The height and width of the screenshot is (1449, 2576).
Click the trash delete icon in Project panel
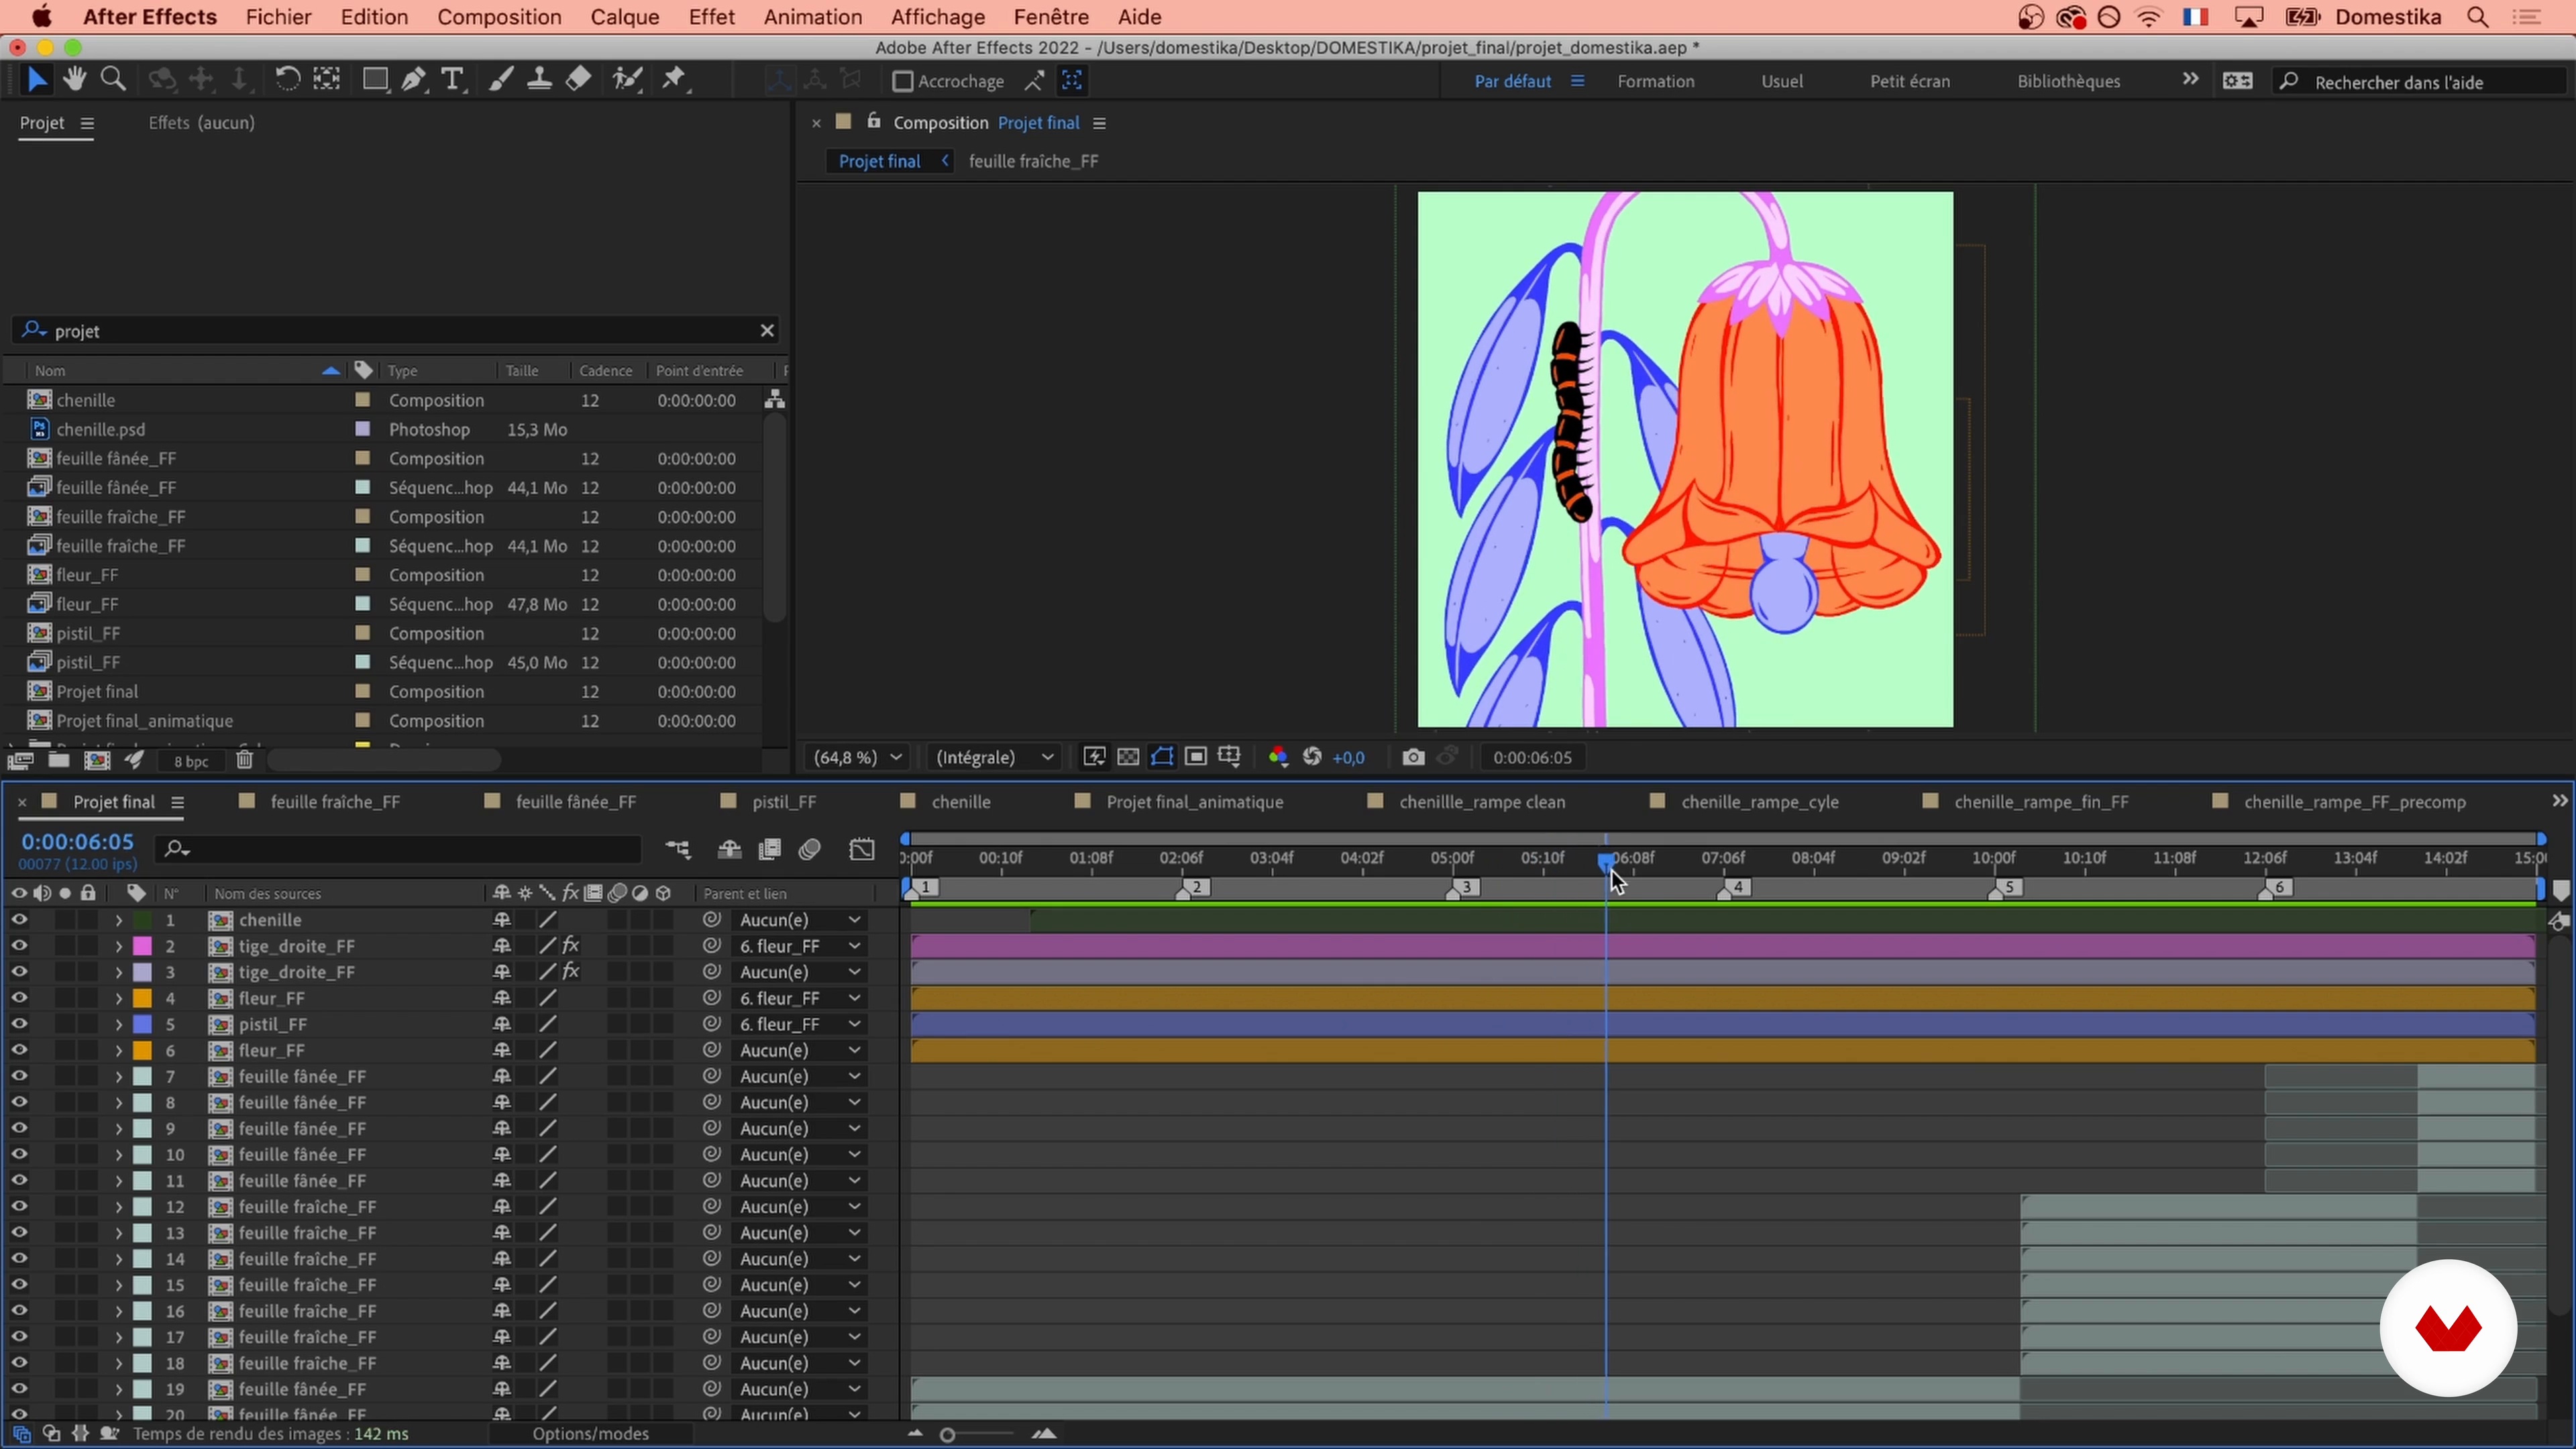point(244,761)
